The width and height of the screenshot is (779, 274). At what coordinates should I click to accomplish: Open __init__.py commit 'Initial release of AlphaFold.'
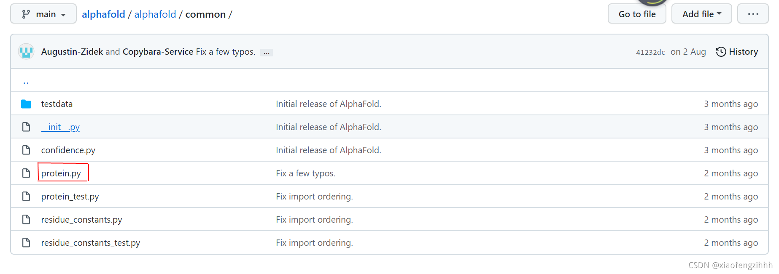(x=329, y=127)
